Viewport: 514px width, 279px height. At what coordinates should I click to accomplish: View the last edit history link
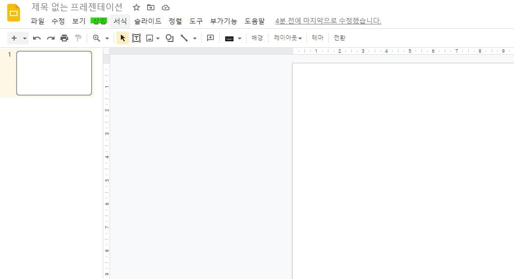pos(328,21)
